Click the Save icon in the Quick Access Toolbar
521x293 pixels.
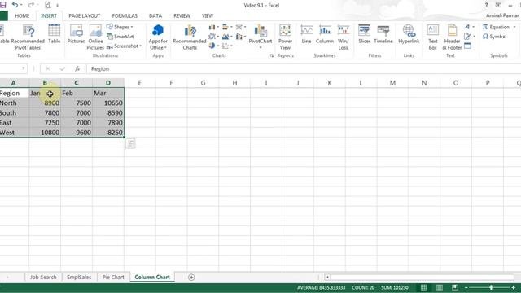point(3,5)
